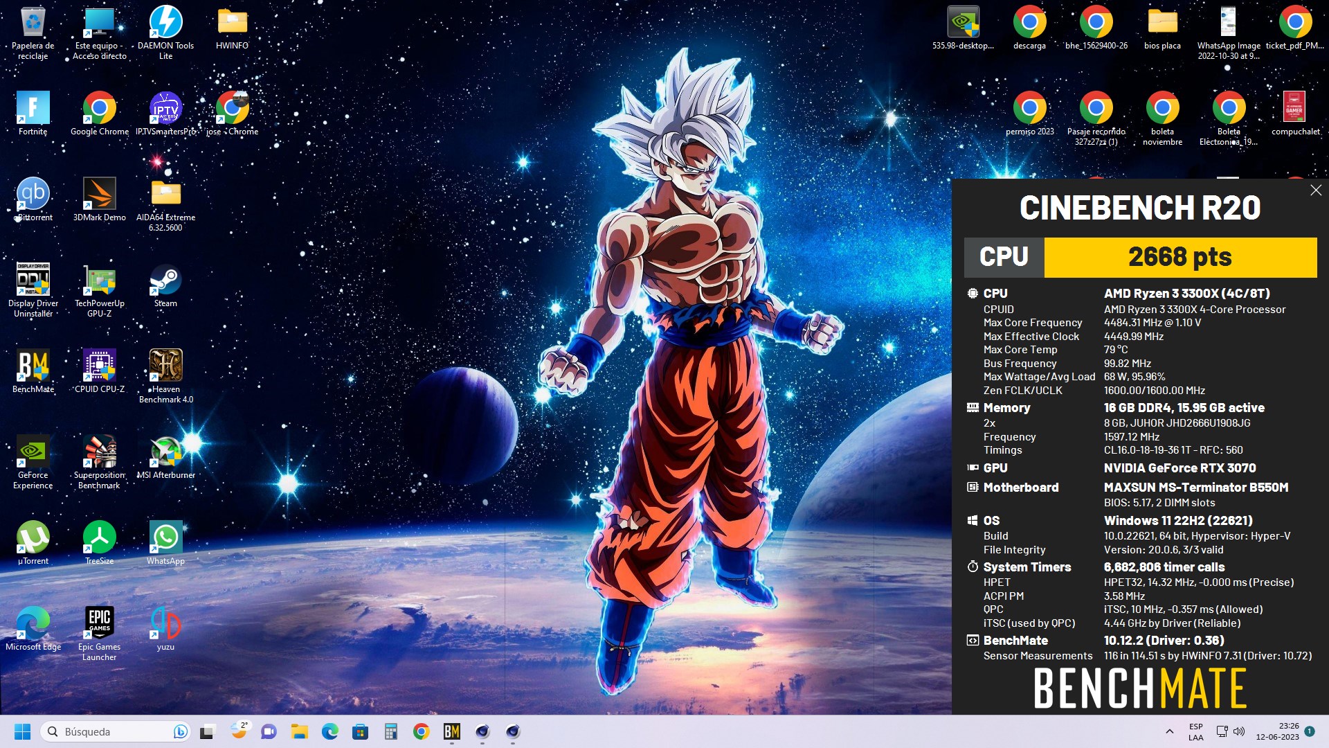This screenshot has width=1329, height=748.
Task: Launch qBittorrent desktop icon
Action: [33, 199]
